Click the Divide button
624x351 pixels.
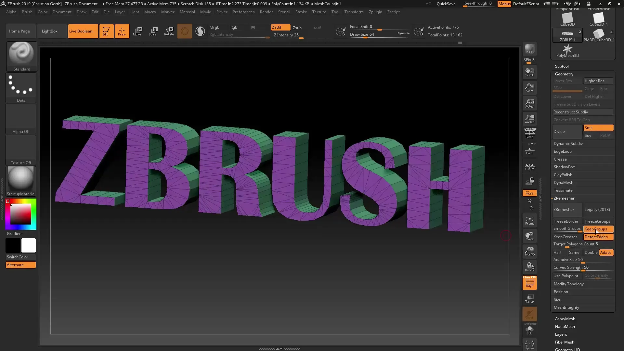pos(567,132)
